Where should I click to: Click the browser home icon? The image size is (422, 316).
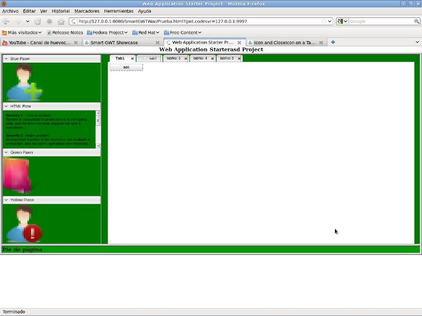61,22
